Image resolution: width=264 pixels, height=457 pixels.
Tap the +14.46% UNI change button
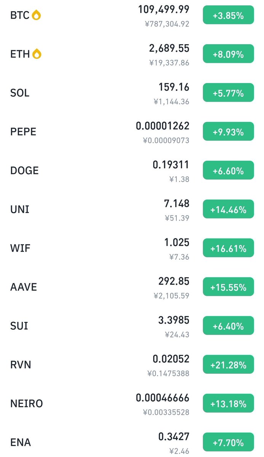click(x=228, y=210)
